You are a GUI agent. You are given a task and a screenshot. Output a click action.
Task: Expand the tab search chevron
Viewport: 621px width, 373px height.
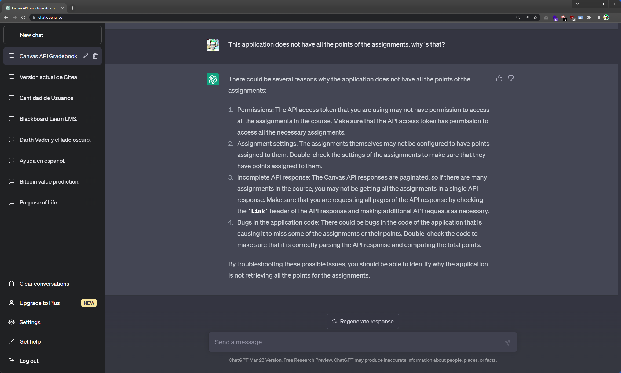click(577, 4)
